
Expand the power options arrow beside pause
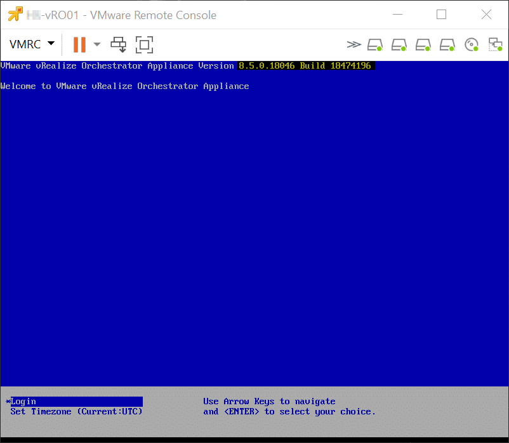[x=97, y=44]
